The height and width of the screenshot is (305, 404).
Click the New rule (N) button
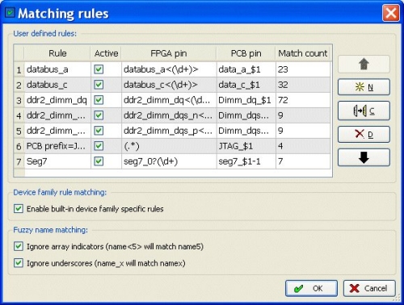[x=364, y=87]
